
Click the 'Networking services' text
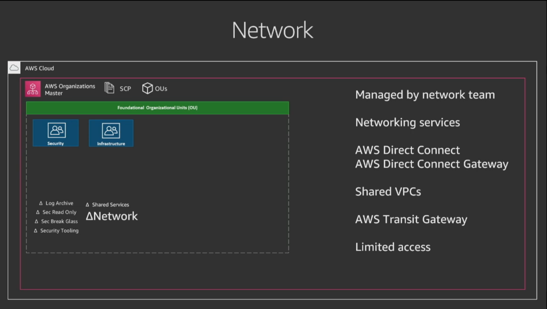click(x=408, y=123)
